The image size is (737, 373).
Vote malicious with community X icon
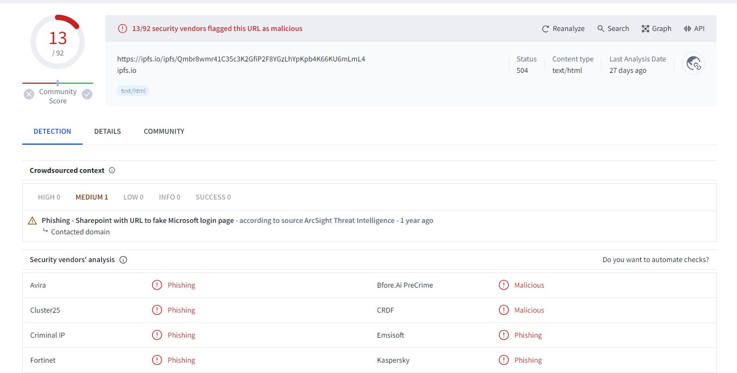pyautogui.click(x=29, y=94)
